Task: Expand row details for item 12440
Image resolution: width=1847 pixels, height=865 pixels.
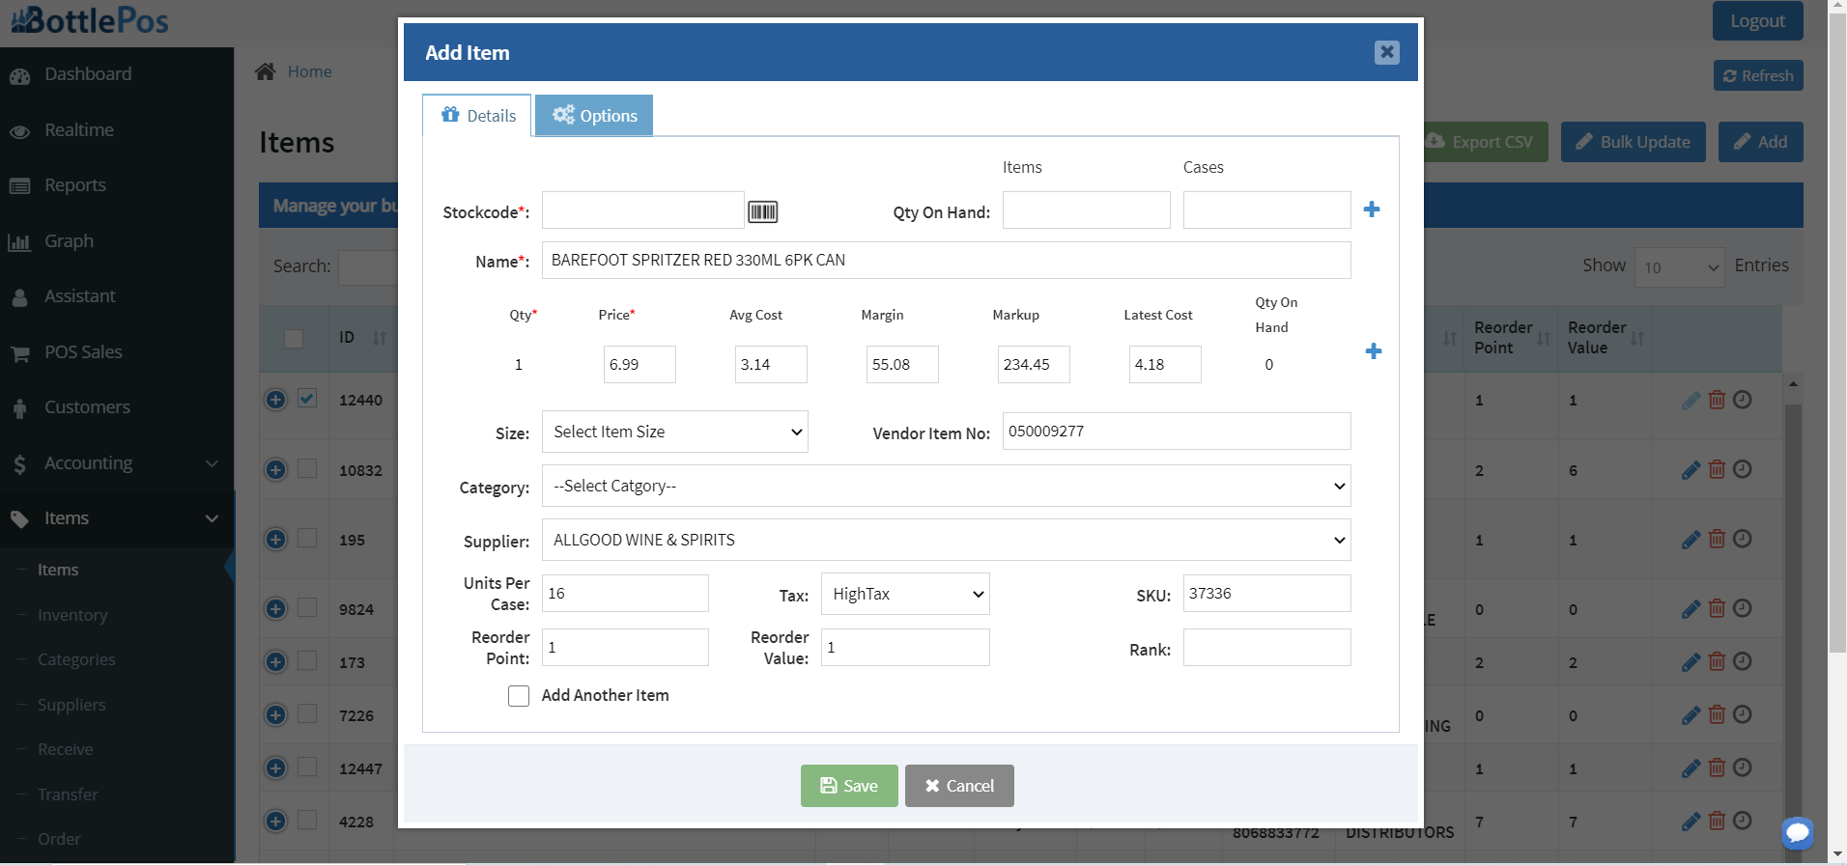Action: click(275, 400)
